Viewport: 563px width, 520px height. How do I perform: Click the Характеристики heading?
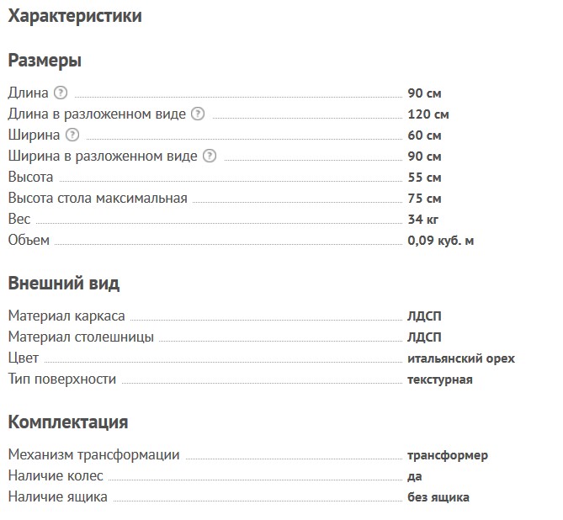(x=75, y=16)
